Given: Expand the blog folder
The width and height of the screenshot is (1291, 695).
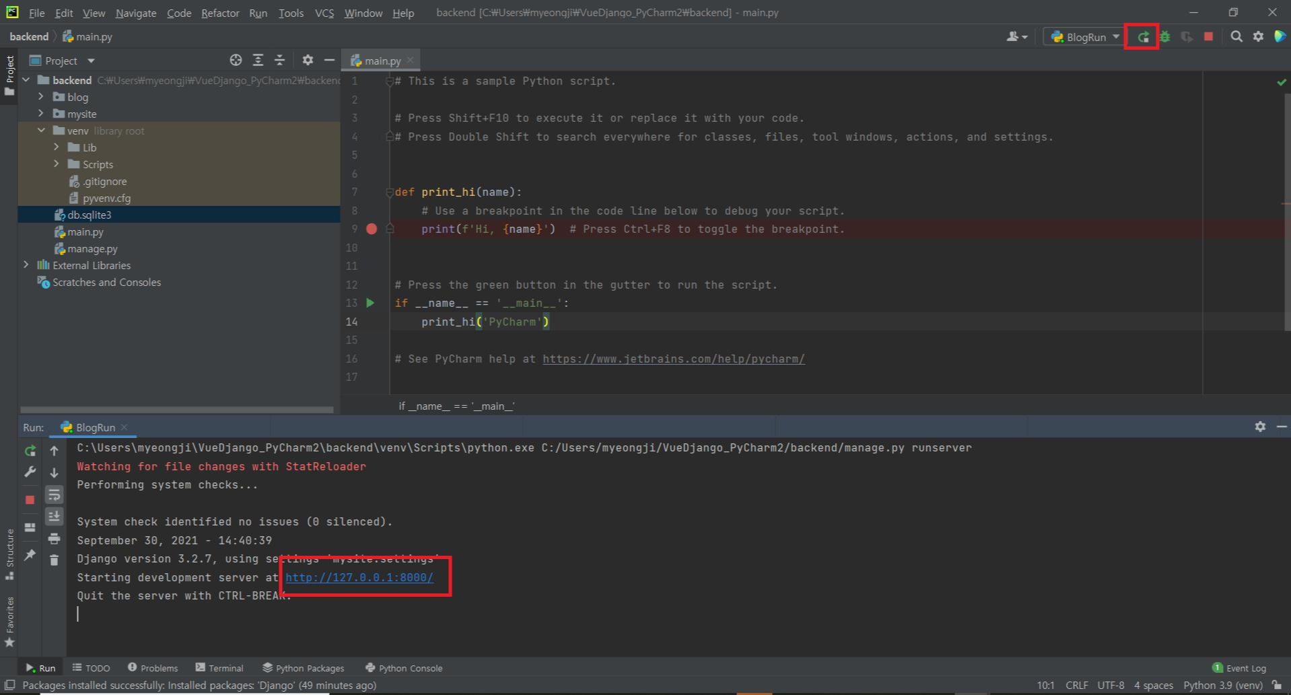Looking at the screenshot, I should 41,97.
